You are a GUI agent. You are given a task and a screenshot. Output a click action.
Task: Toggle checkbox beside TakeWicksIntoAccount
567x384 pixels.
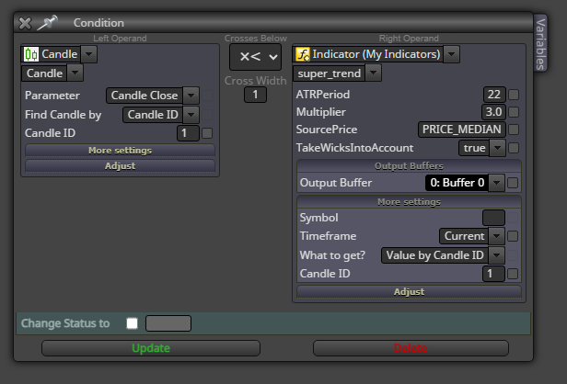coord(514,148)
